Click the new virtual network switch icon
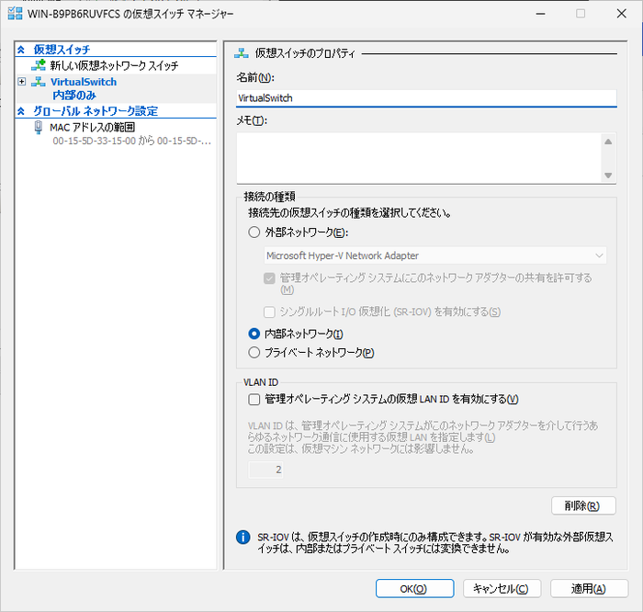The height and width of the screenshot is (612, 643). (x=39, y=65)
